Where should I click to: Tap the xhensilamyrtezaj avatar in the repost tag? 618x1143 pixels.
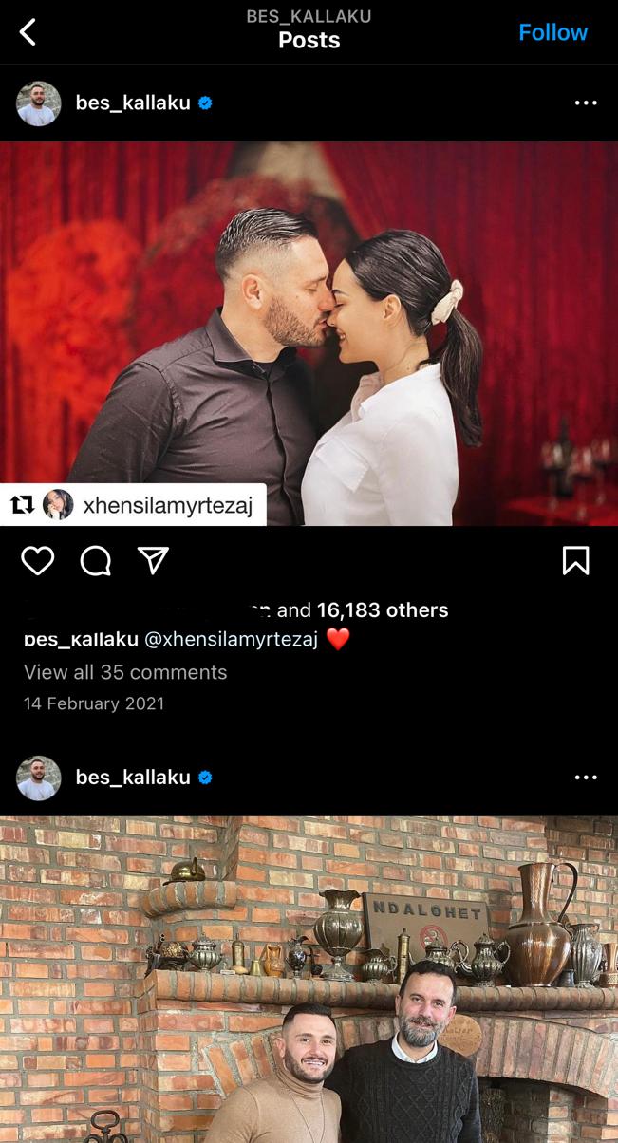pyautogui.click(x=58, y=505)
